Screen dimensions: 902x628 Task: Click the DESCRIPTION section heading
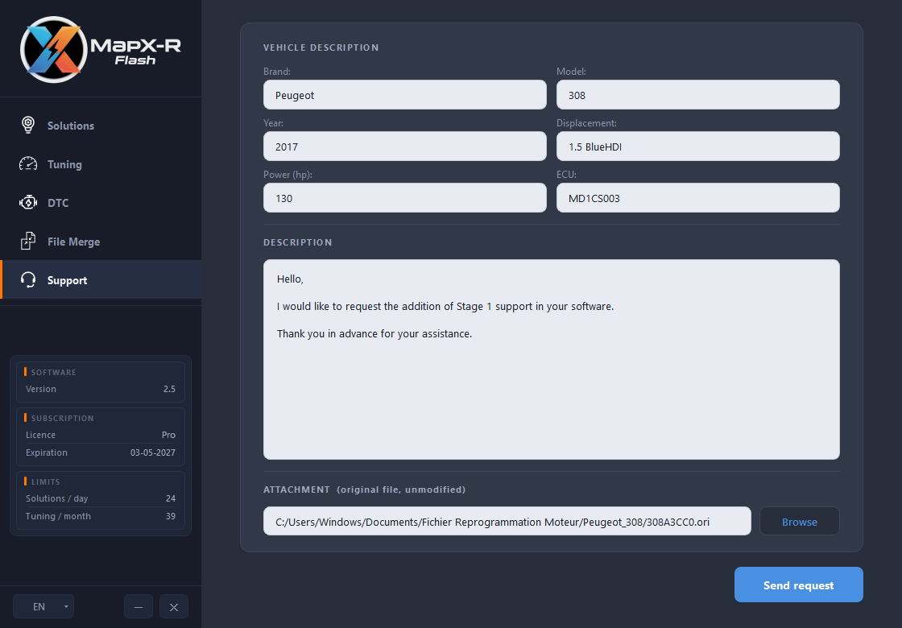coord(297,242)
